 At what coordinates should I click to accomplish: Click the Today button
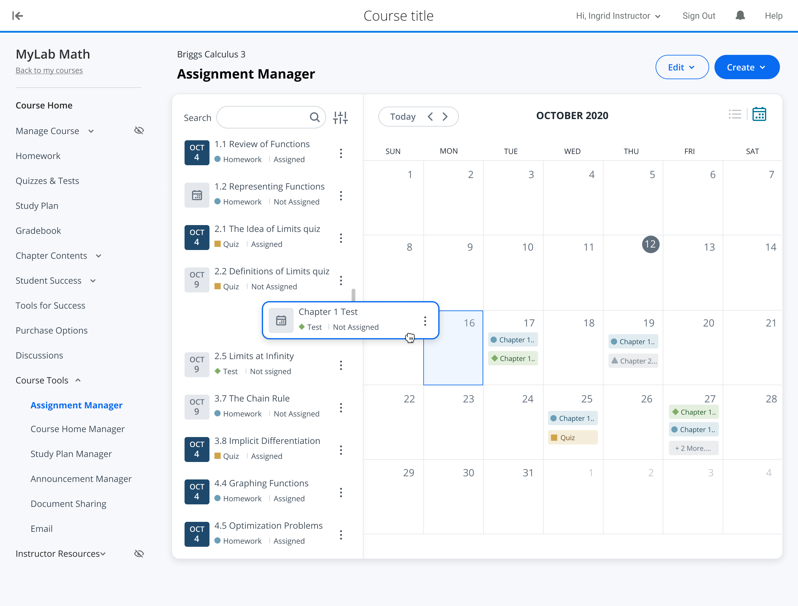point(403,117)
